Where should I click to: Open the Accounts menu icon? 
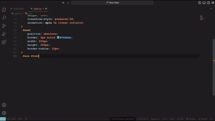click(x=4, y=105)
